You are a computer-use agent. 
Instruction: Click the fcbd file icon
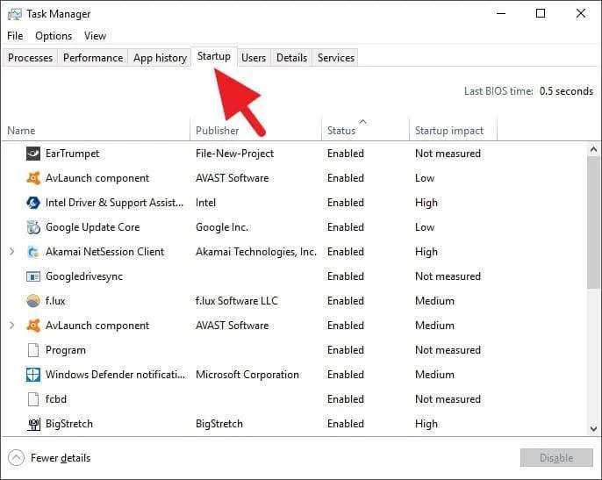click(x=33, y=399)
